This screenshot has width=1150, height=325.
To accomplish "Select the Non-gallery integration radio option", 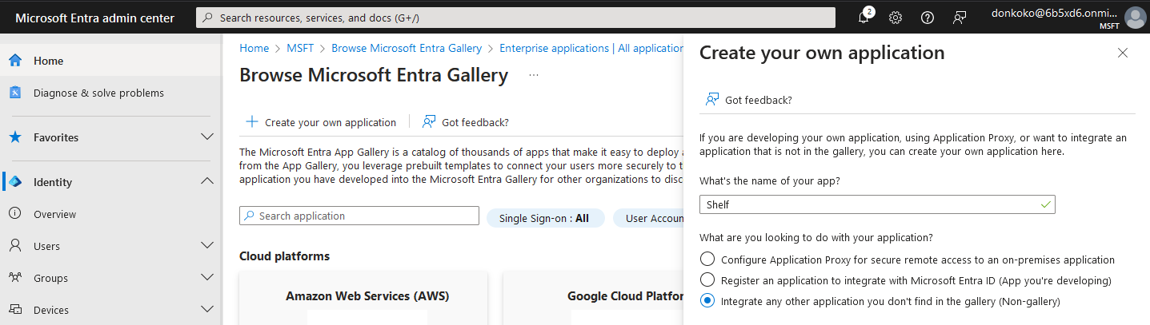I will pos(707,301).
